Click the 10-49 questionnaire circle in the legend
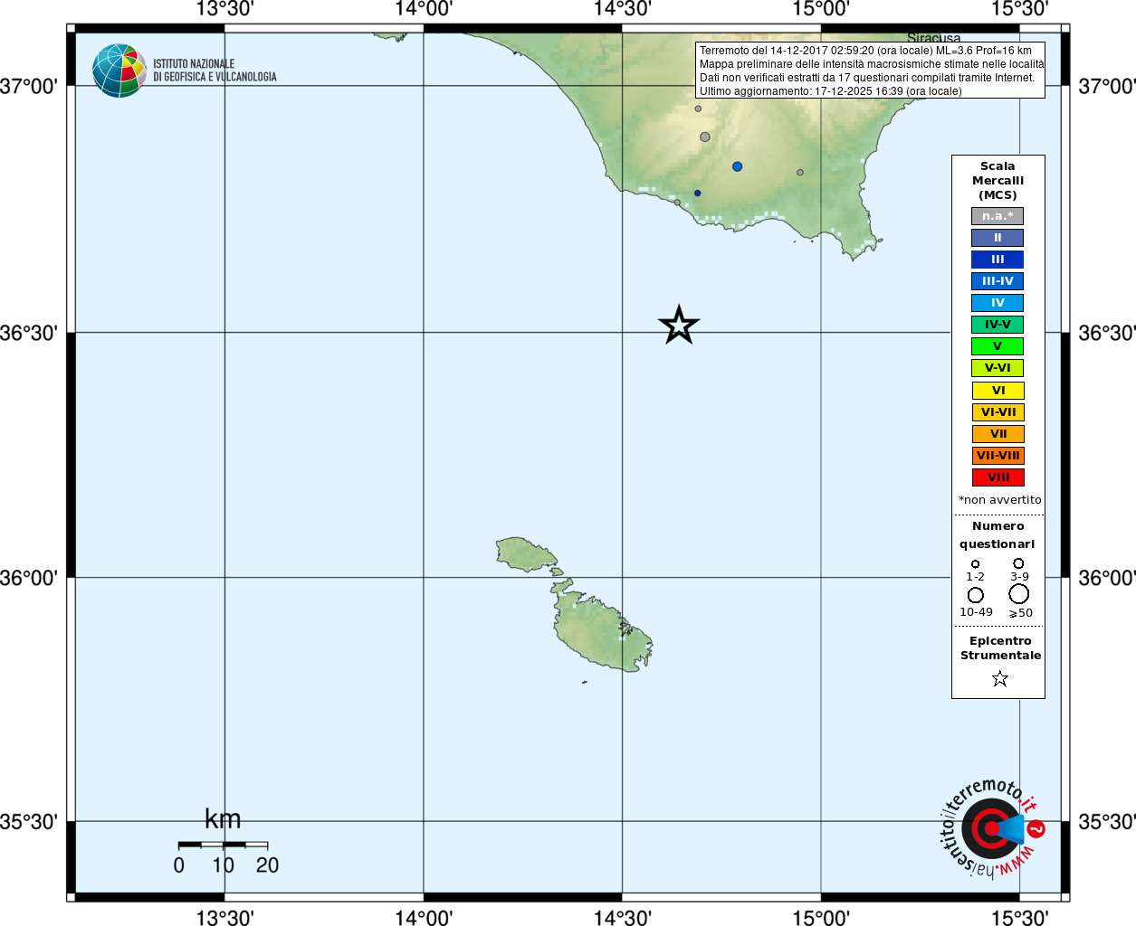 (975, 595)
